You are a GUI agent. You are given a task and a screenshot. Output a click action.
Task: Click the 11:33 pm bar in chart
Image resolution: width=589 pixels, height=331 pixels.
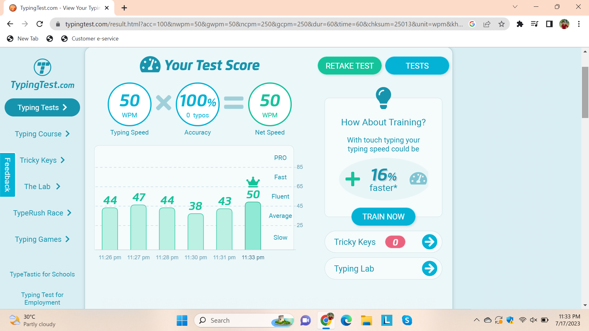click(253, 226)
